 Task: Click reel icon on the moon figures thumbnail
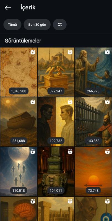(x=33, y=151)
